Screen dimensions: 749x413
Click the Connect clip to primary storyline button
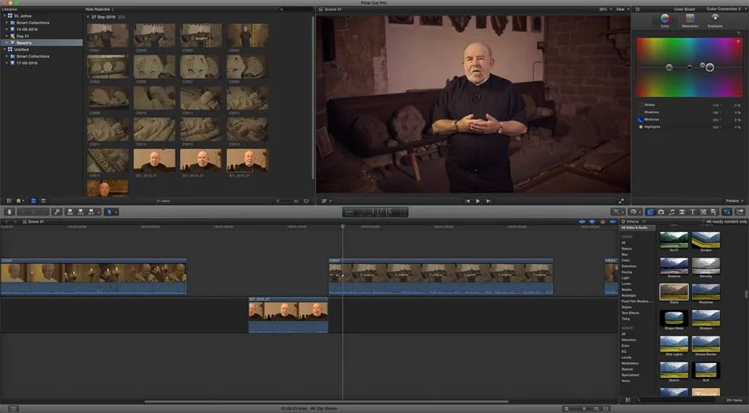pyautogui.click(x=70, y=212)
